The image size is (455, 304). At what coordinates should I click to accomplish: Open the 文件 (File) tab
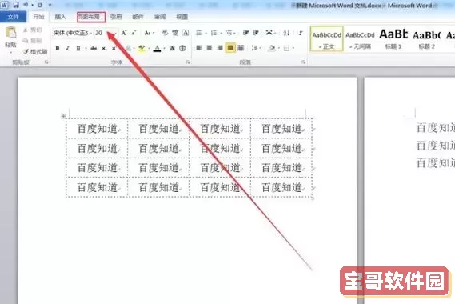click(x=13, y=17)
